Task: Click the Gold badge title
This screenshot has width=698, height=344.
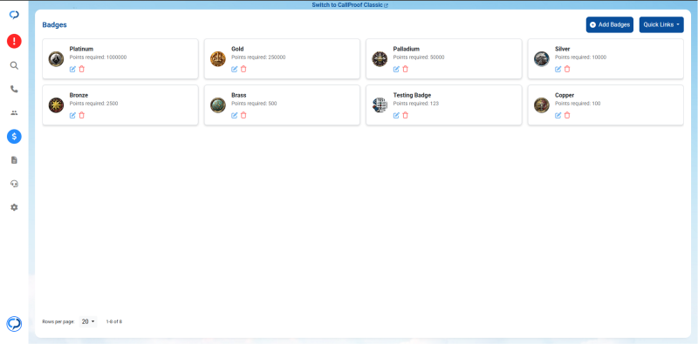Action: (237, 49)
